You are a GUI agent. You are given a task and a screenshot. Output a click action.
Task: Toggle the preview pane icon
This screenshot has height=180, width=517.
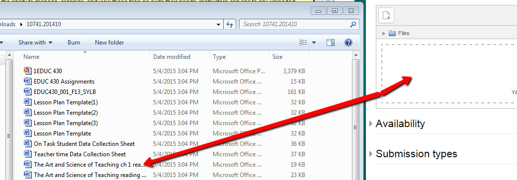331,43
